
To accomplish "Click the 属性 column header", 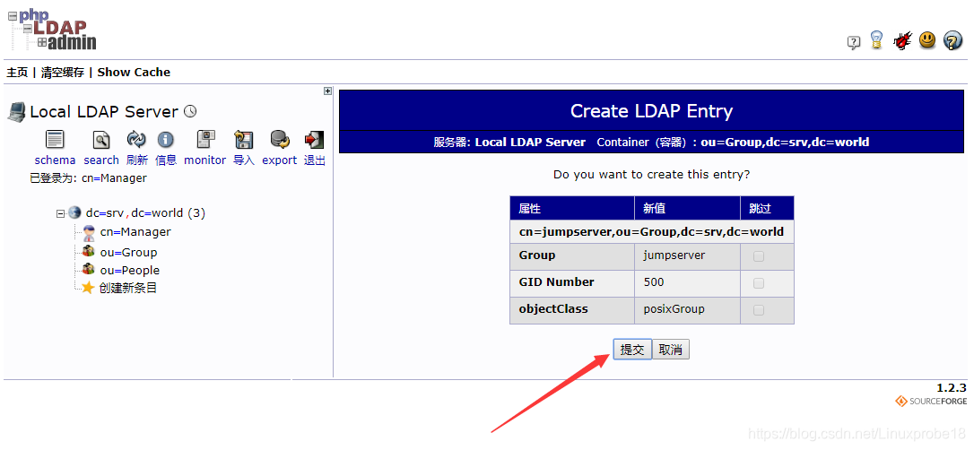I will pyautogui.click(x=572, y=208).
